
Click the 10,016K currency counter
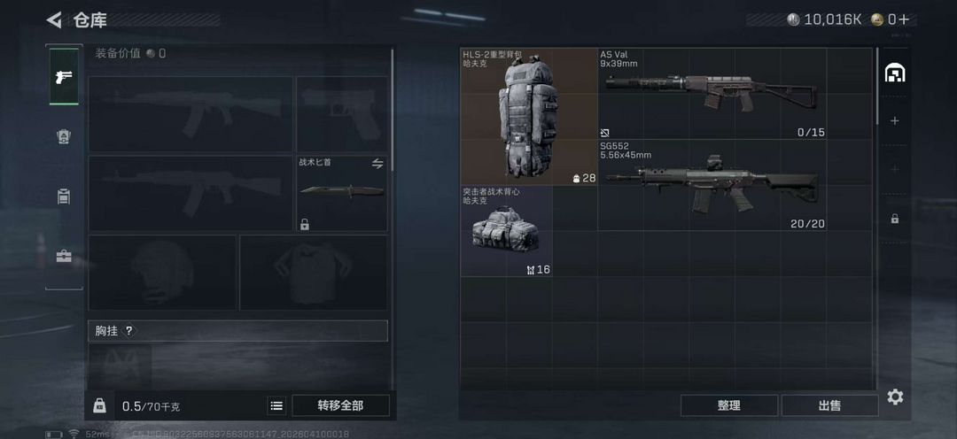(825, 19)
